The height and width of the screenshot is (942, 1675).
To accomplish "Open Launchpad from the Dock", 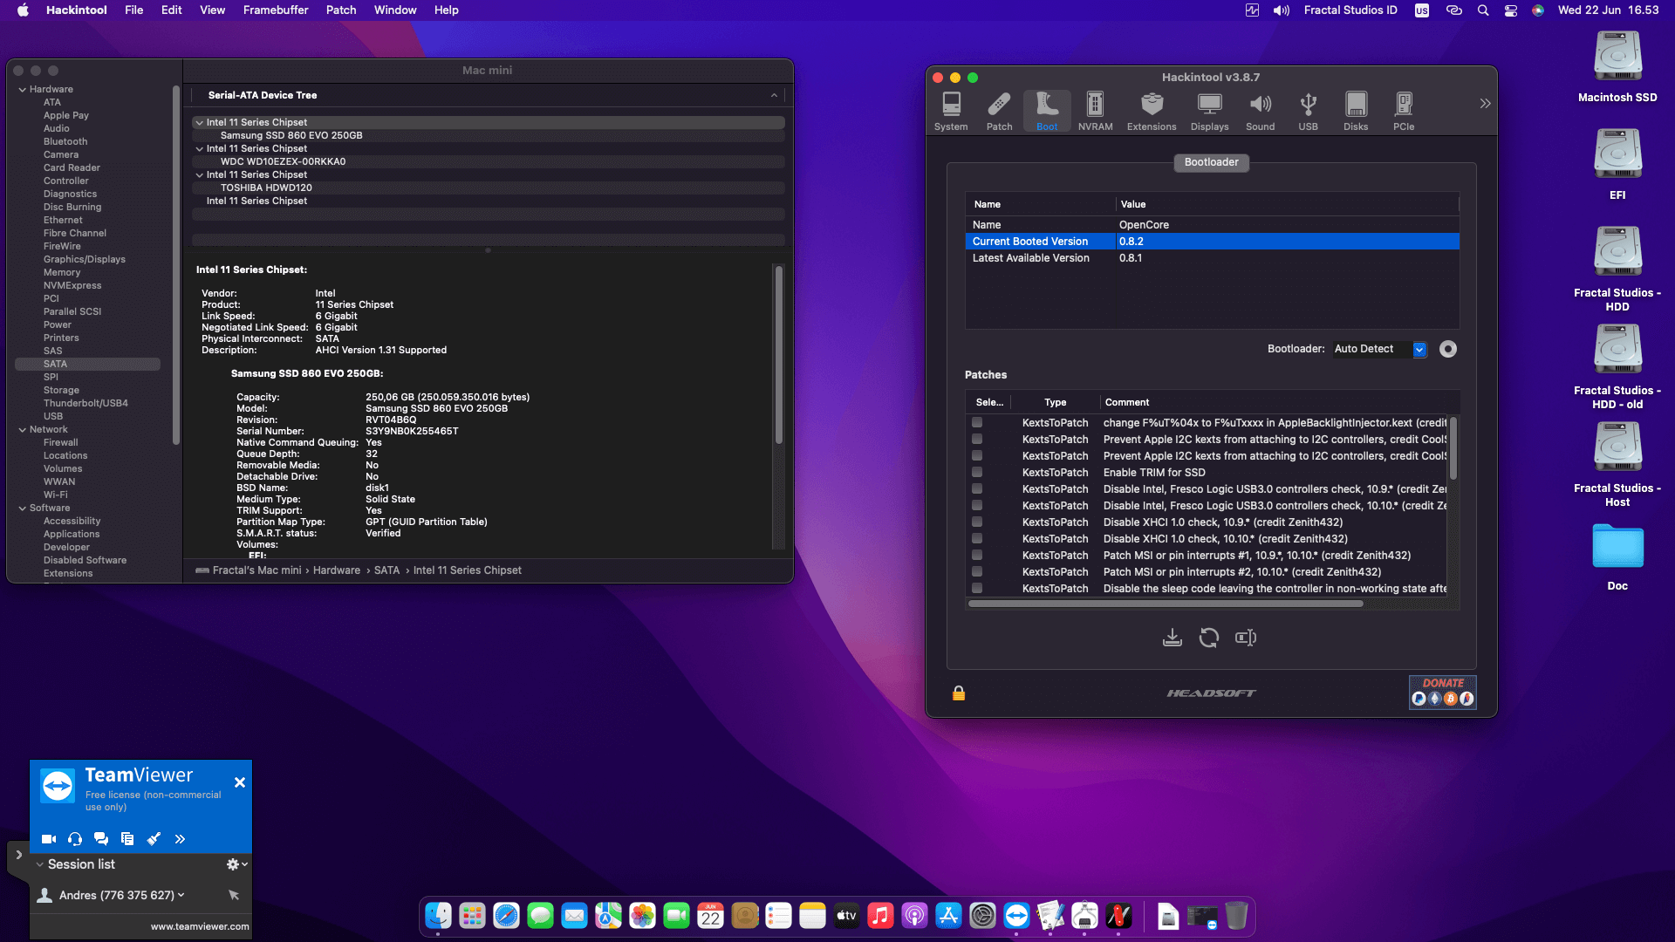I will 472,916.
